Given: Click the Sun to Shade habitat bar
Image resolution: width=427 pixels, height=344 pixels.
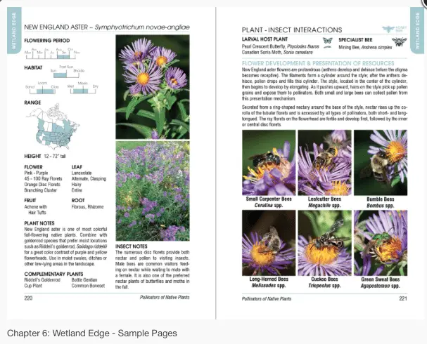Looking at the screenshot, I should (68, 72).
